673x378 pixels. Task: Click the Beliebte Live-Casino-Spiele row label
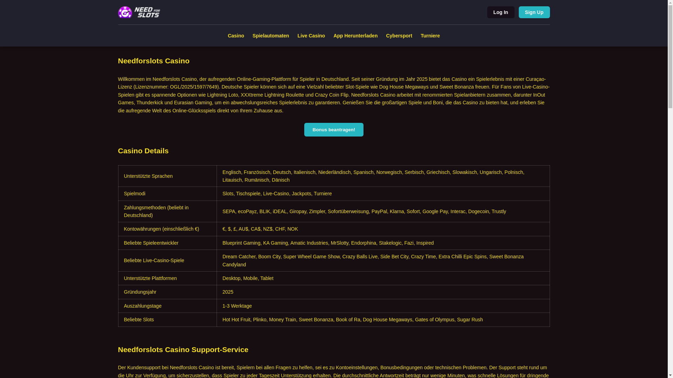[x=154, y=260]
